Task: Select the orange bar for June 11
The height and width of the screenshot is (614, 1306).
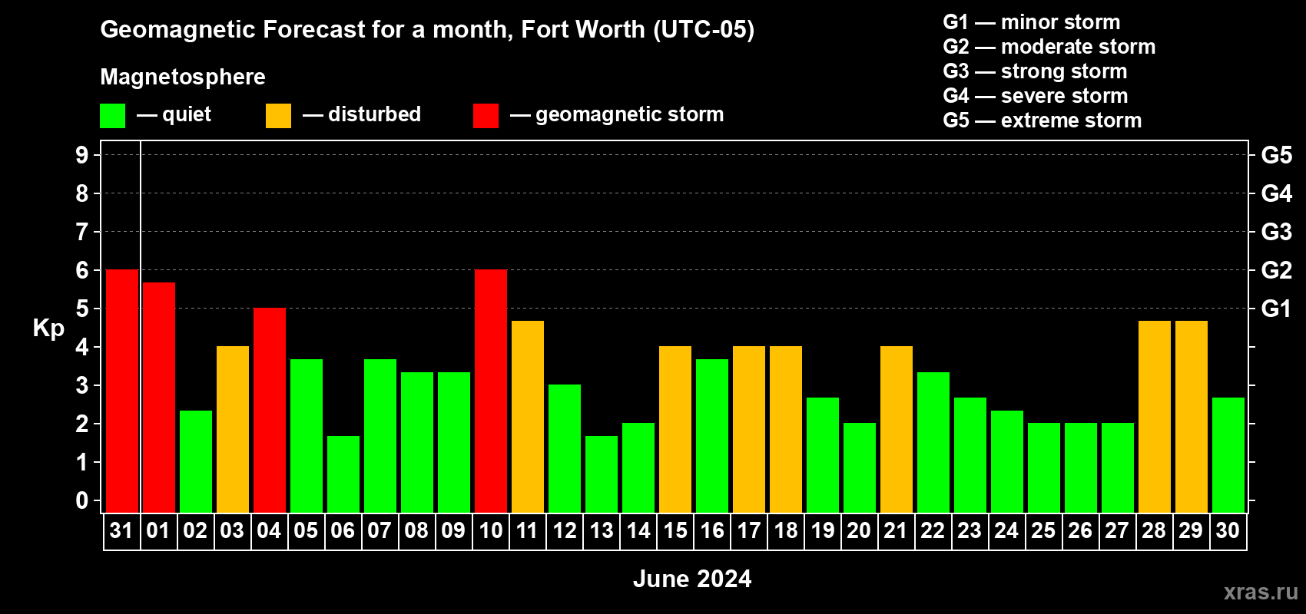Action: (x=528, y=416)
